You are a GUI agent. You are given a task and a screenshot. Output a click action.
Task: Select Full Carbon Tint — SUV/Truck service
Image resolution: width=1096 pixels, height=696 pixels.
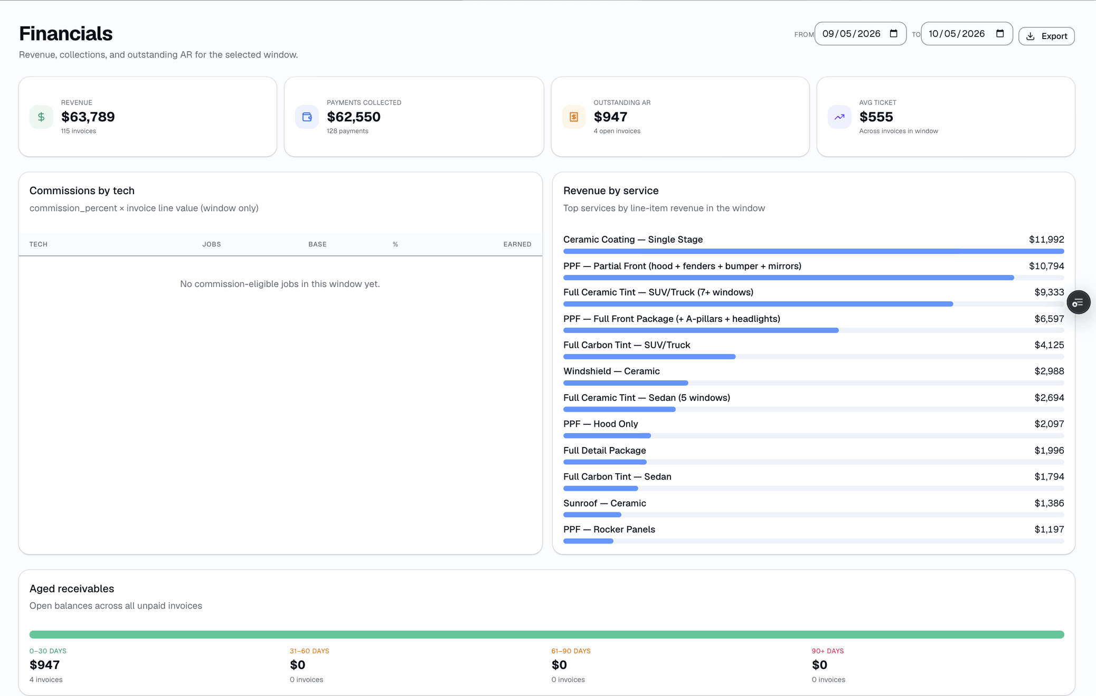tap(627, 345)
